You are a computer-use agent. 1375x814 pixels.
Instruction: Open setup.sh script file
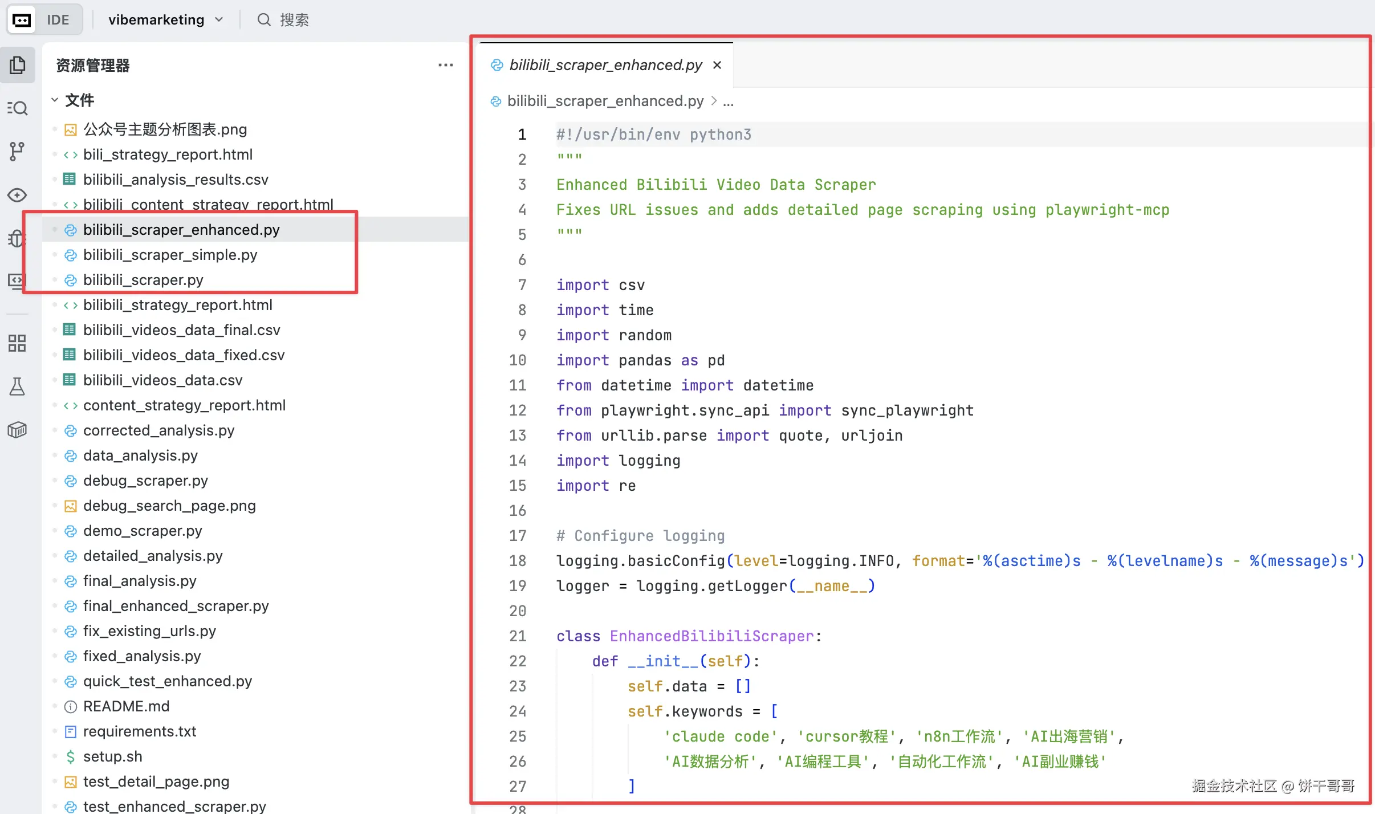112,756
